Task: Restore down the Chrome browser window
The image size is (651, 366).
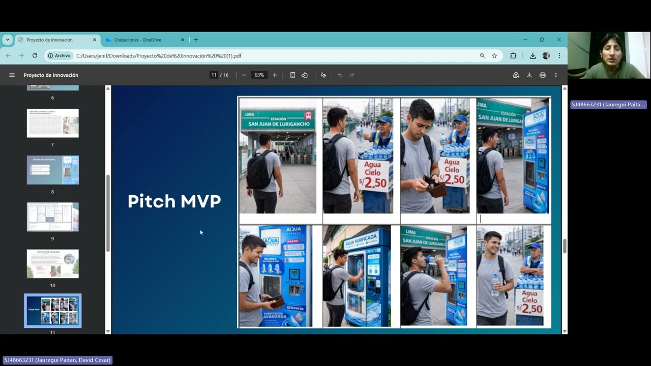Action: 542,40
